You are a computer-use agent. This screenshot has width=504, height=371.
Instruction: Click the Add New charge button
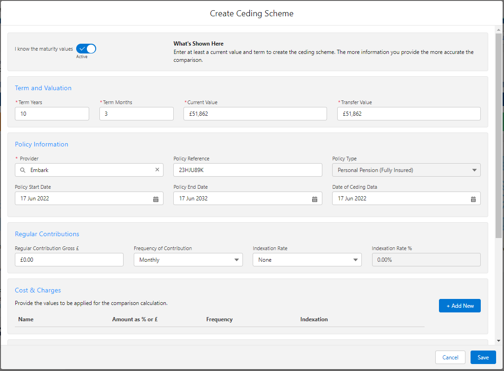tap(459, 305)
